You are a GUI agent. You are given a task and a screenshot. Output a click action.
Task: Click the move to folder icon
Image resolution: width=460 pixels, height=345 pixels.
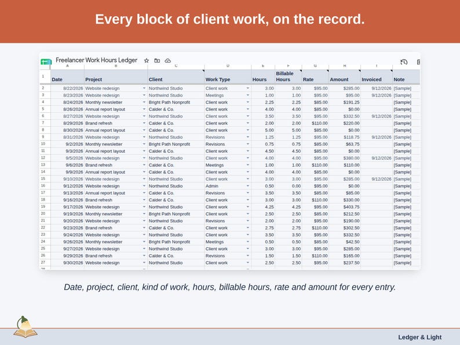157,61
